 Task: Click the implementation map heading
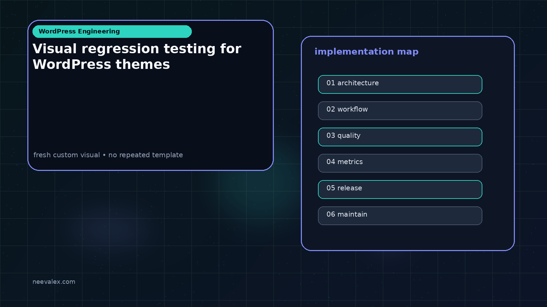366,52
